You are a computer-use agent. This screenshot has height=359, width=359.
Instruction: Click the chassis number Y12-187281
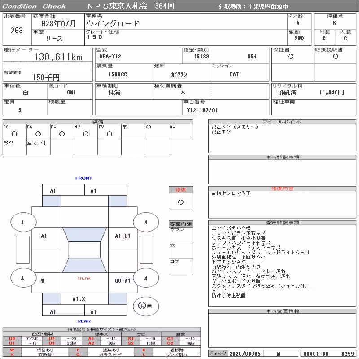202,110
